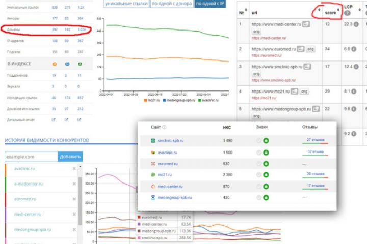Open screenshot icon beside medi-center.ru url
This screenshot has width=367, height=244.
pos(306,24)
